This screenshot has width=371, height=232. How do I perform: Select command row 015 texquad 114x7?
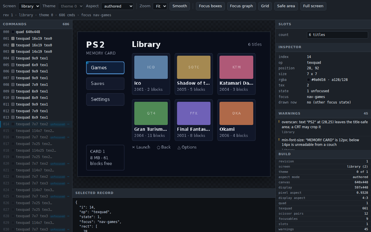tap(36, 131)
